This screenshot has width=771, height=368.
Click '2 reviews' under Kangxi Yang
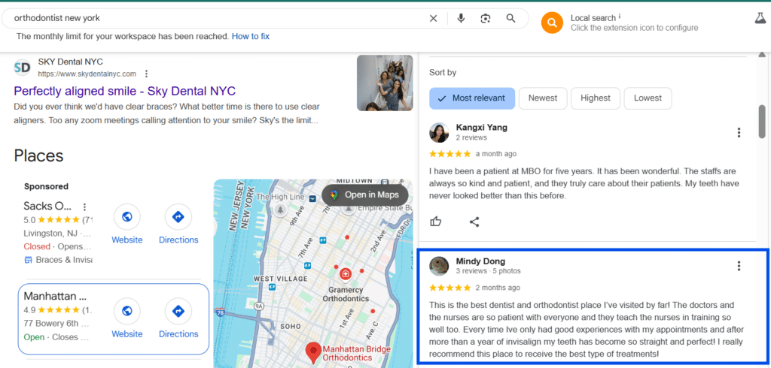[x=471, y=137]
